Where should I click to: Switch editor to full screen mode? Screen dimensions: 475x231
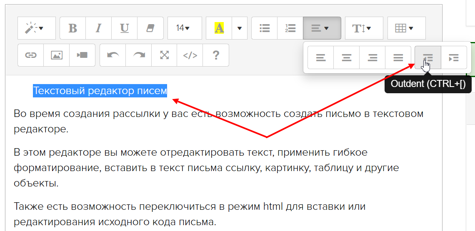tap(165, 55)
